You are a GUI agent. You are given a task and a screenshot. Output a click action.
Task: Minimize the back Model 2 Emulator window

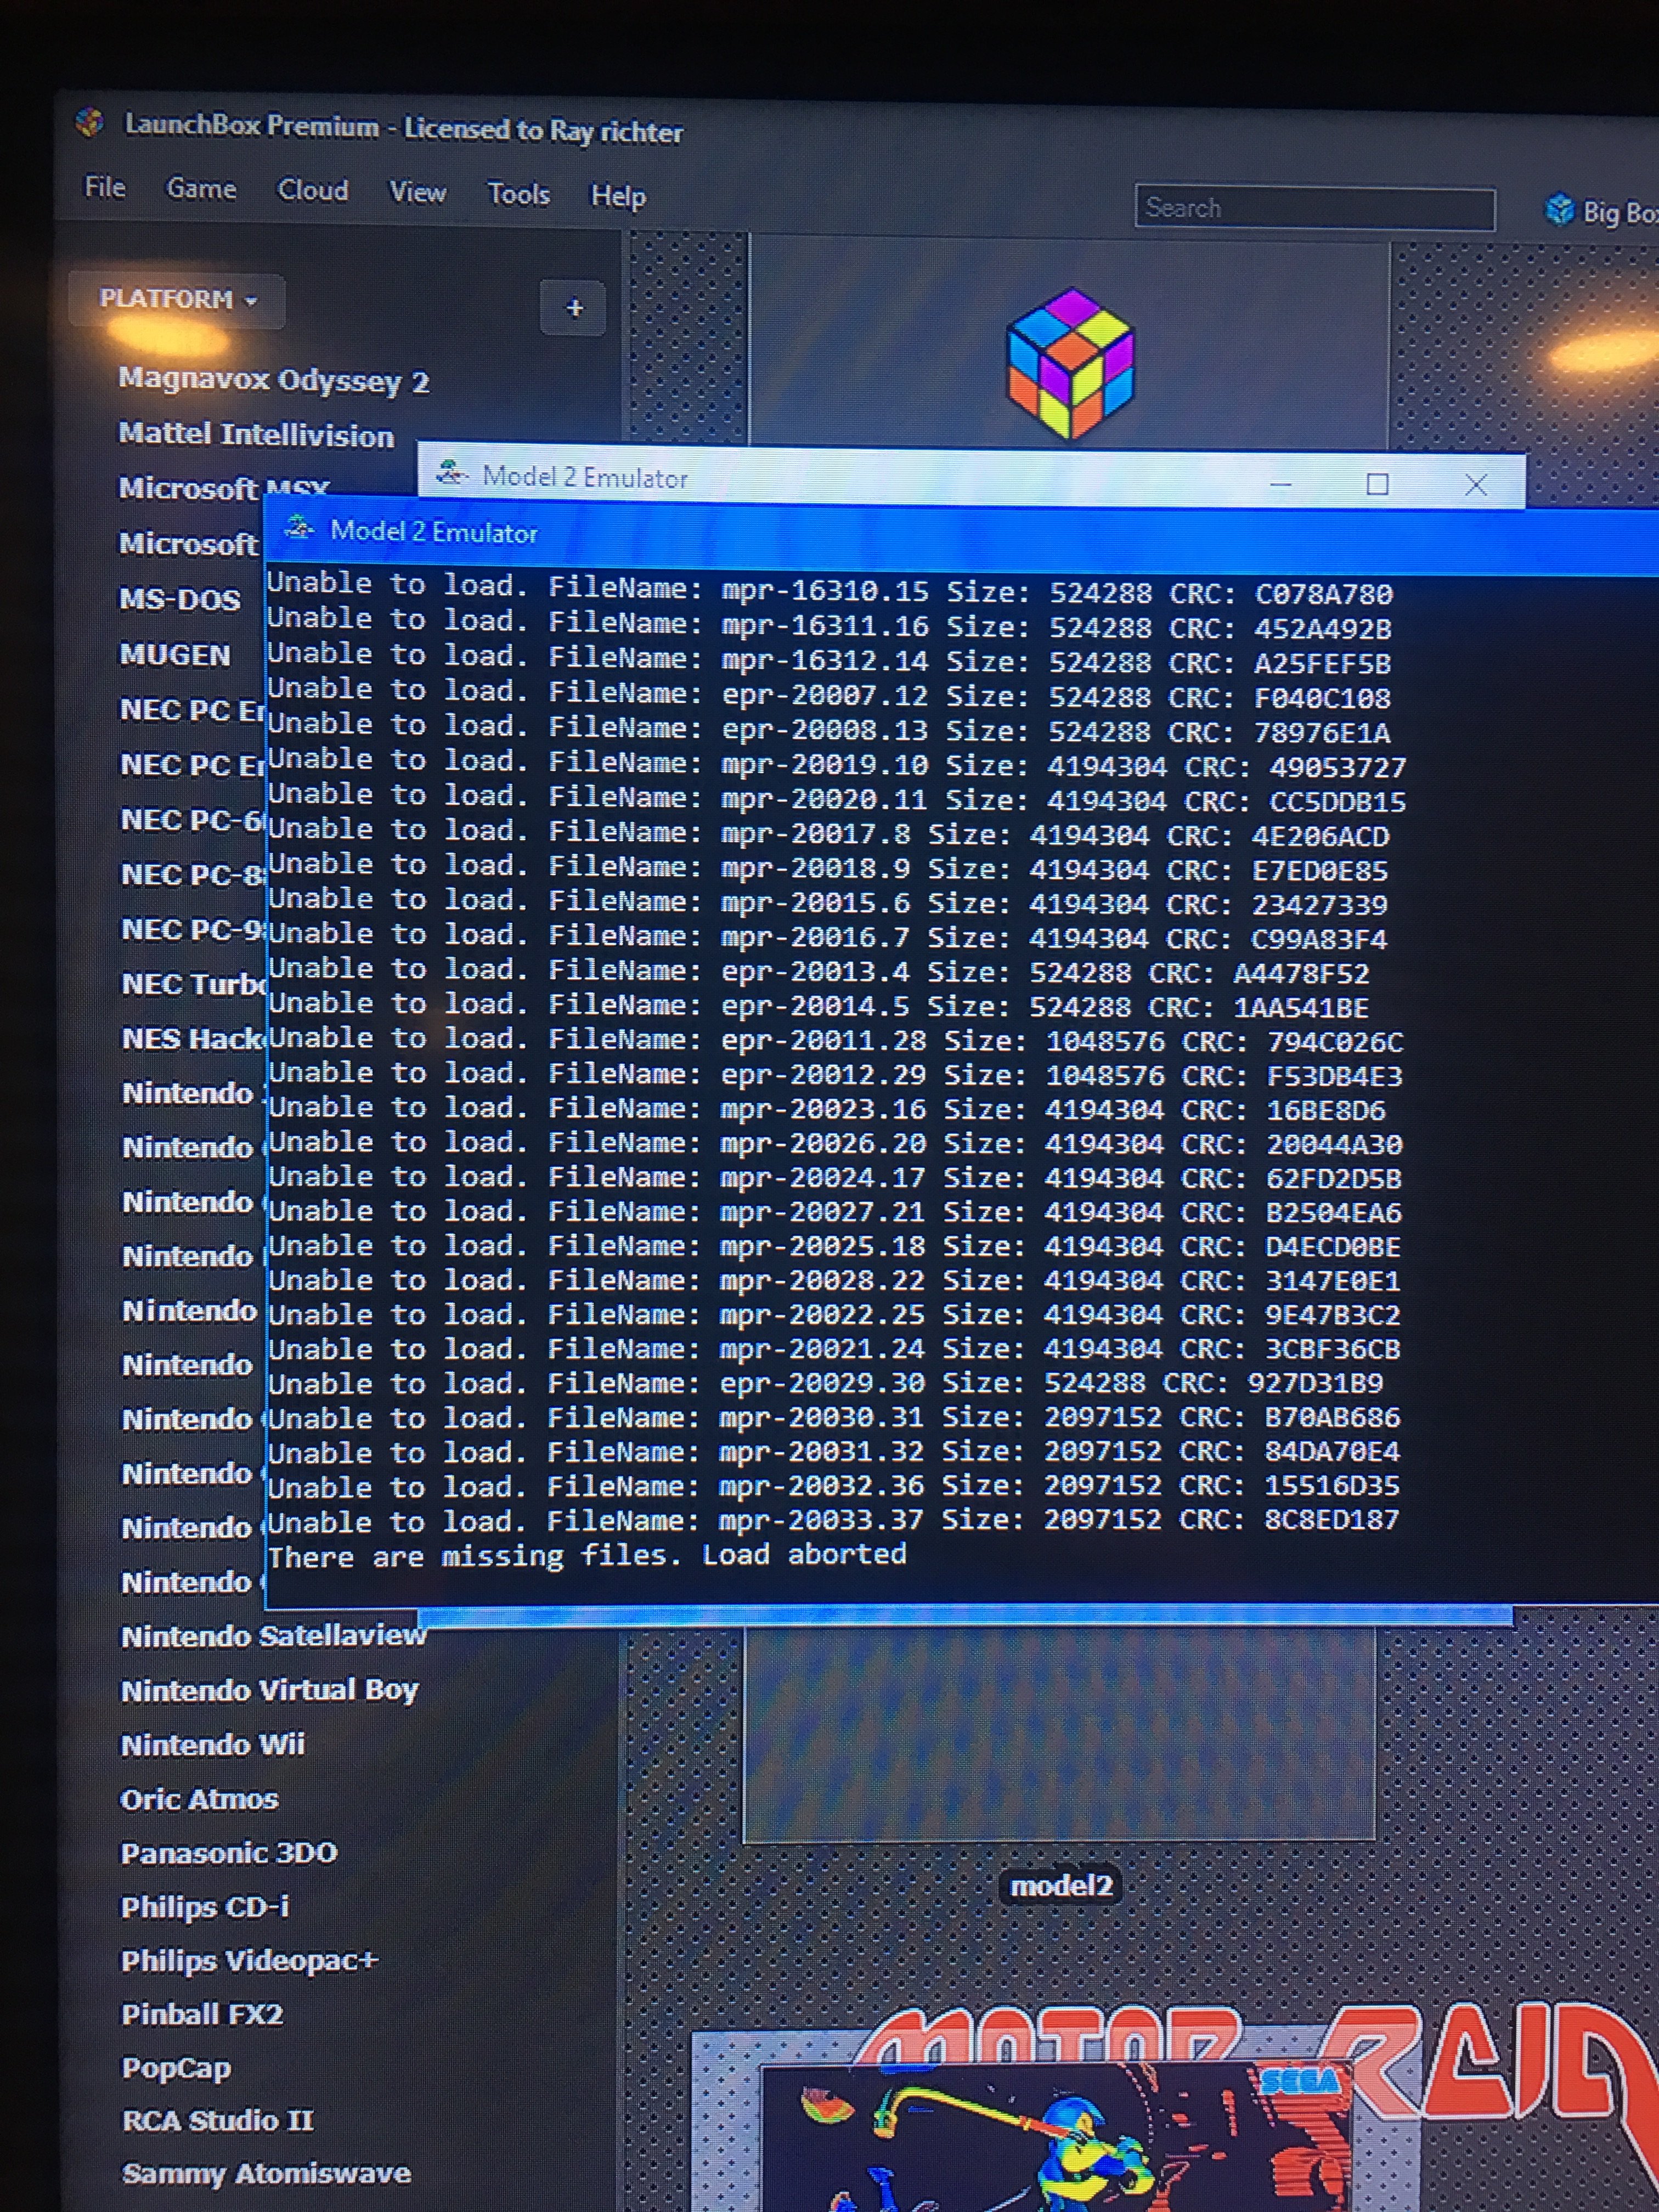(1281, 484)
